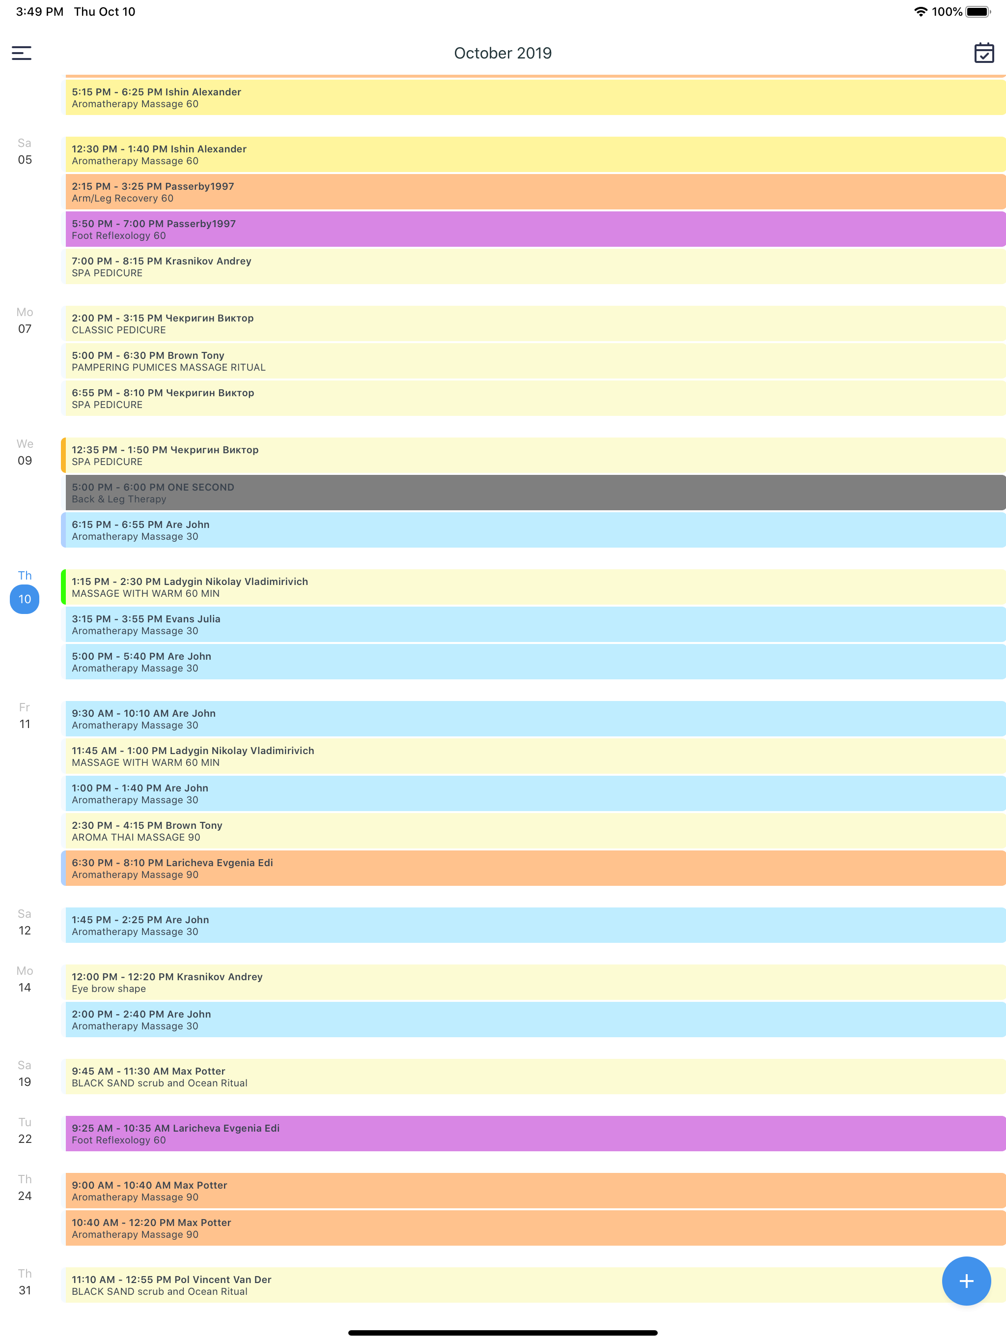This screenshot has width=1006, height=1343.
Task: Open 6:30 PM Laricheva Evgenia Edi appointment
Action: pos(534,868)
